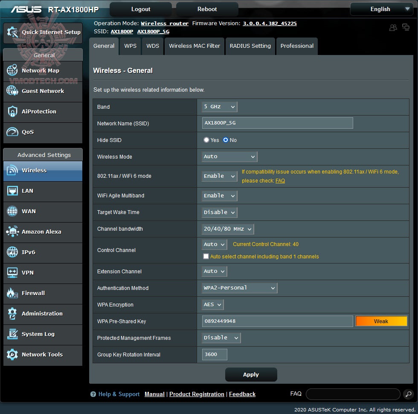Open Product Registration link
Viewport: 418px width, 414px height.
pos(197,394)
